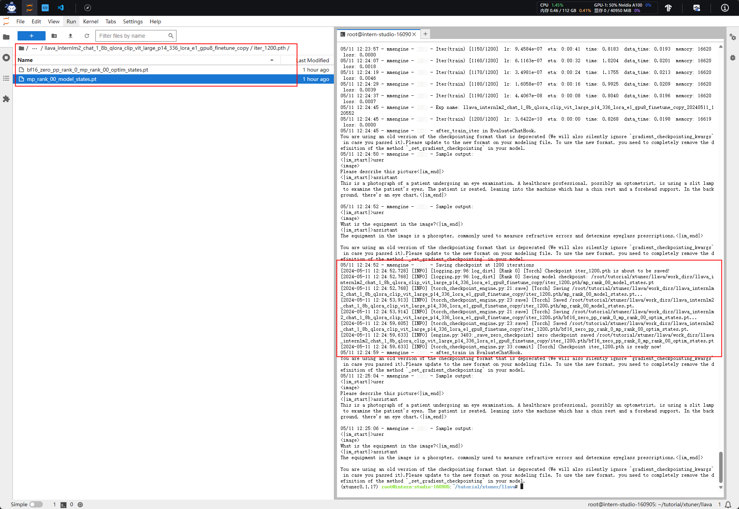Go to llava_internlm2_chat finetune_copy folder breadcrumb

[146, 48]
